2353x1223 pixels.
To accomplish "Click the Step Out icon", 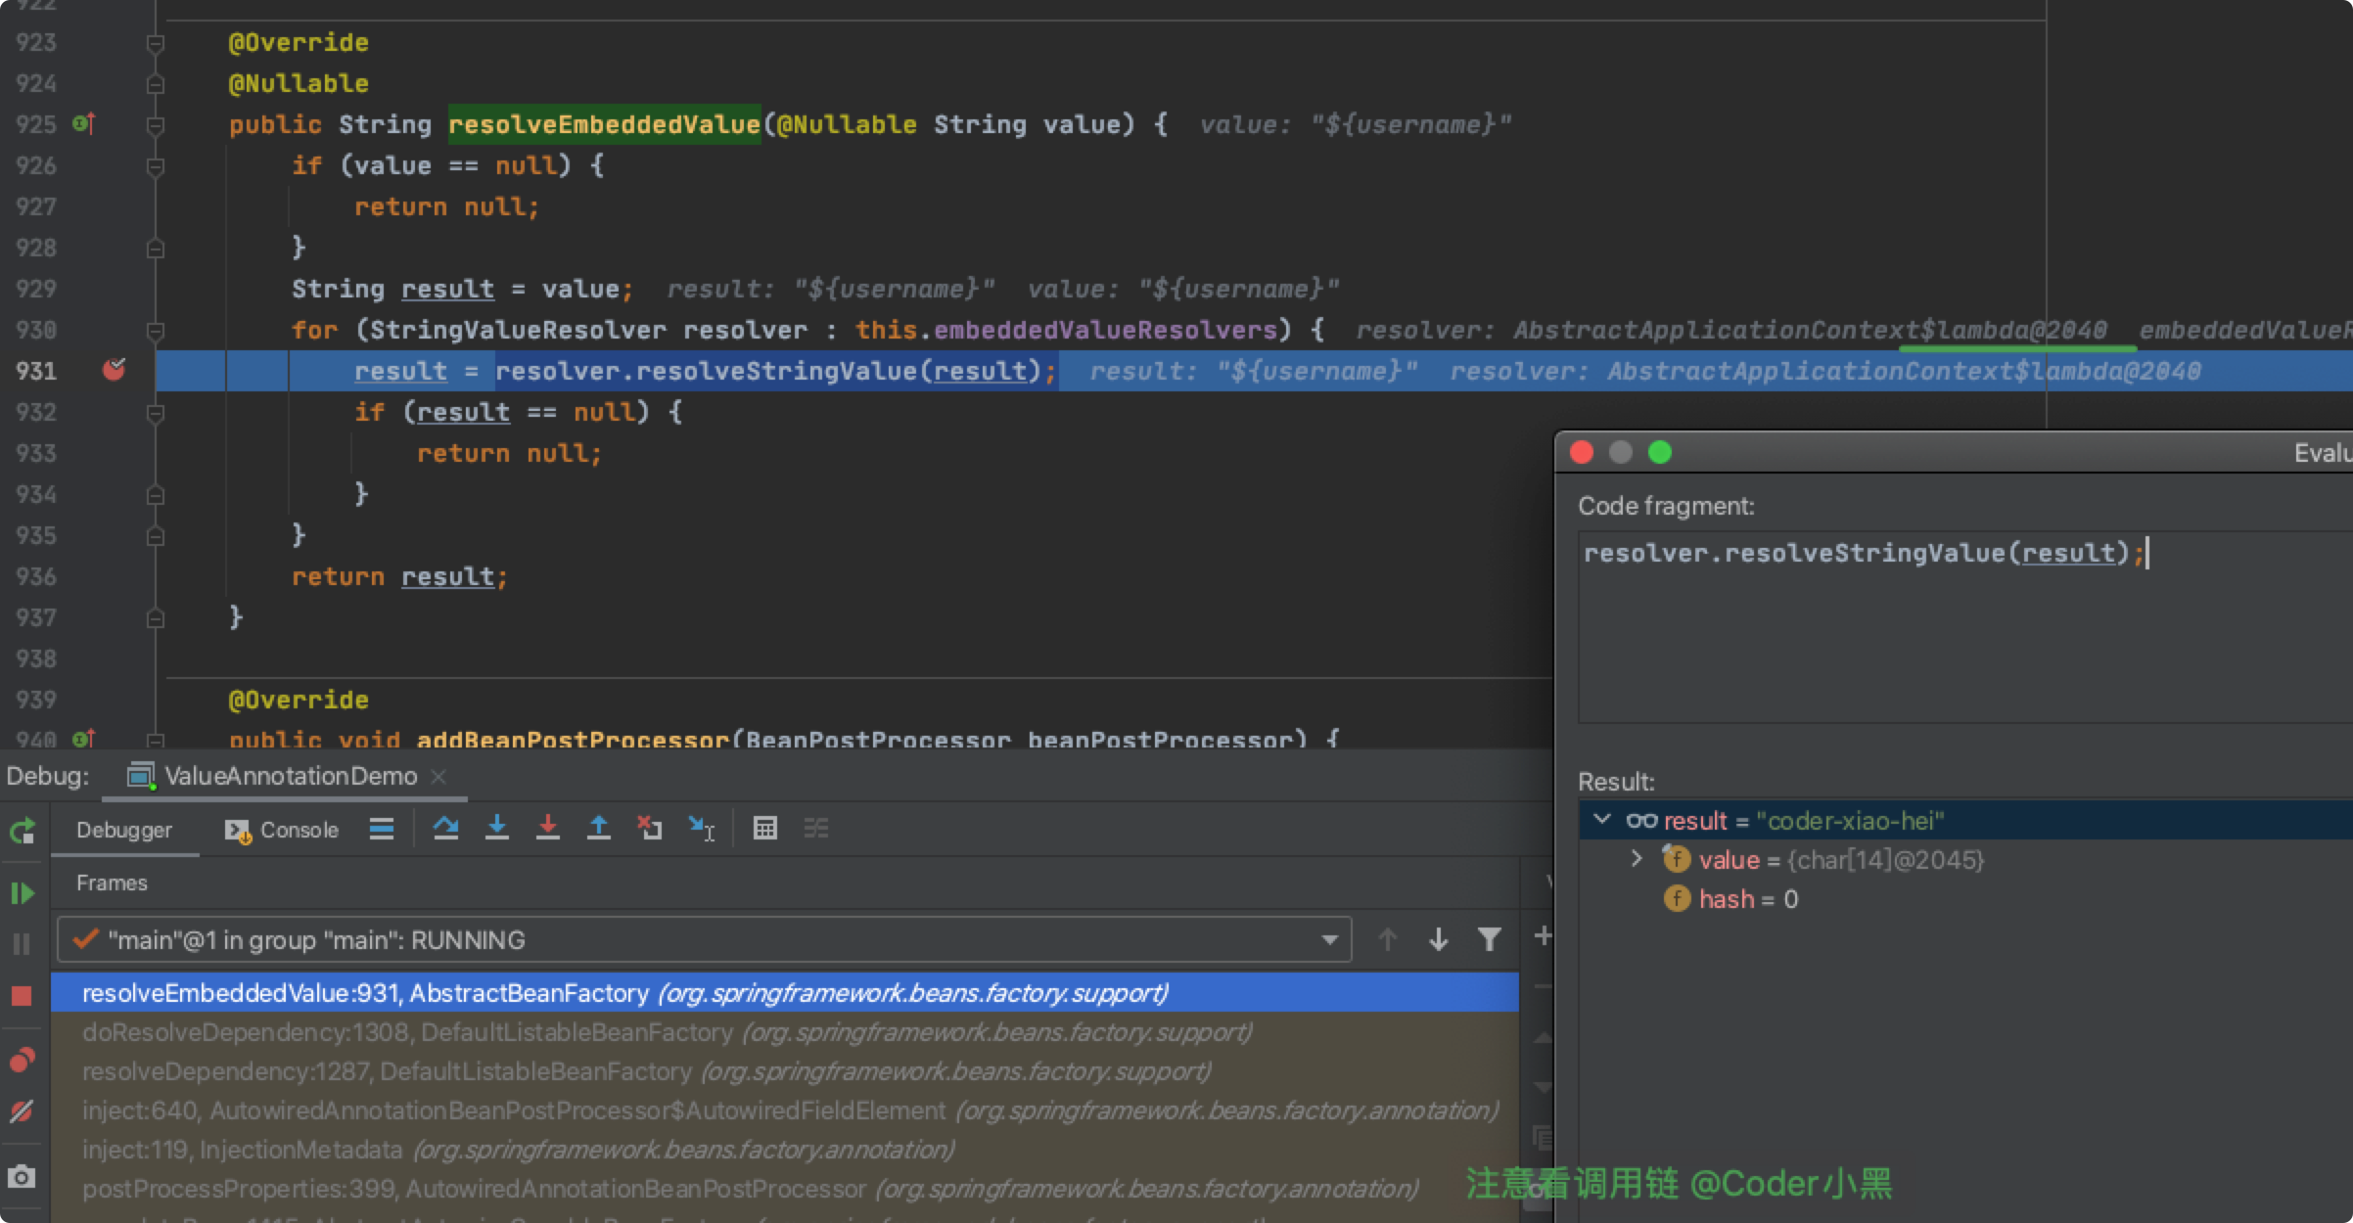I will click(599, 829).
